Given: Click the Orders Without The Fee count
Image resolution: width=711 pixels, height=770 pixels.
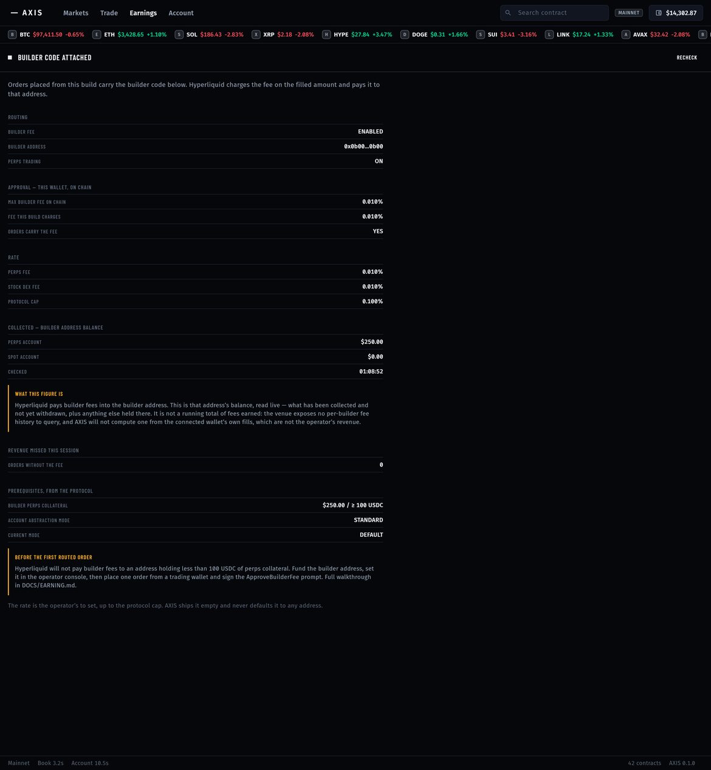Looking at the screenshot, I should pos(381,465).
